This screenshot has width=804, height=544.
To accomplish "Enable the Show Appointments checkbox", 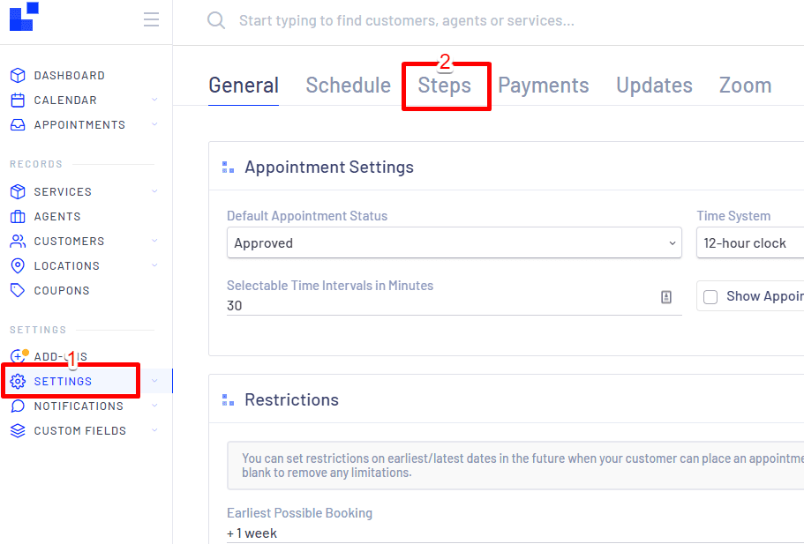I will (710, 296).
